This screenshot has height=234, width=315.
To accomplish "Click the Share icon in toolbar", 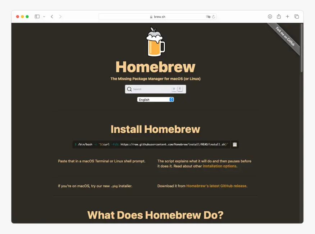I will [x=279, y=17].
